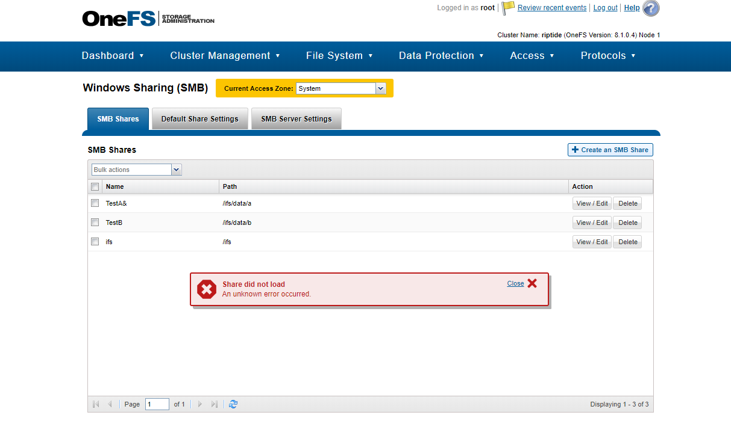Jump to the last page of shares

(215, 404)
